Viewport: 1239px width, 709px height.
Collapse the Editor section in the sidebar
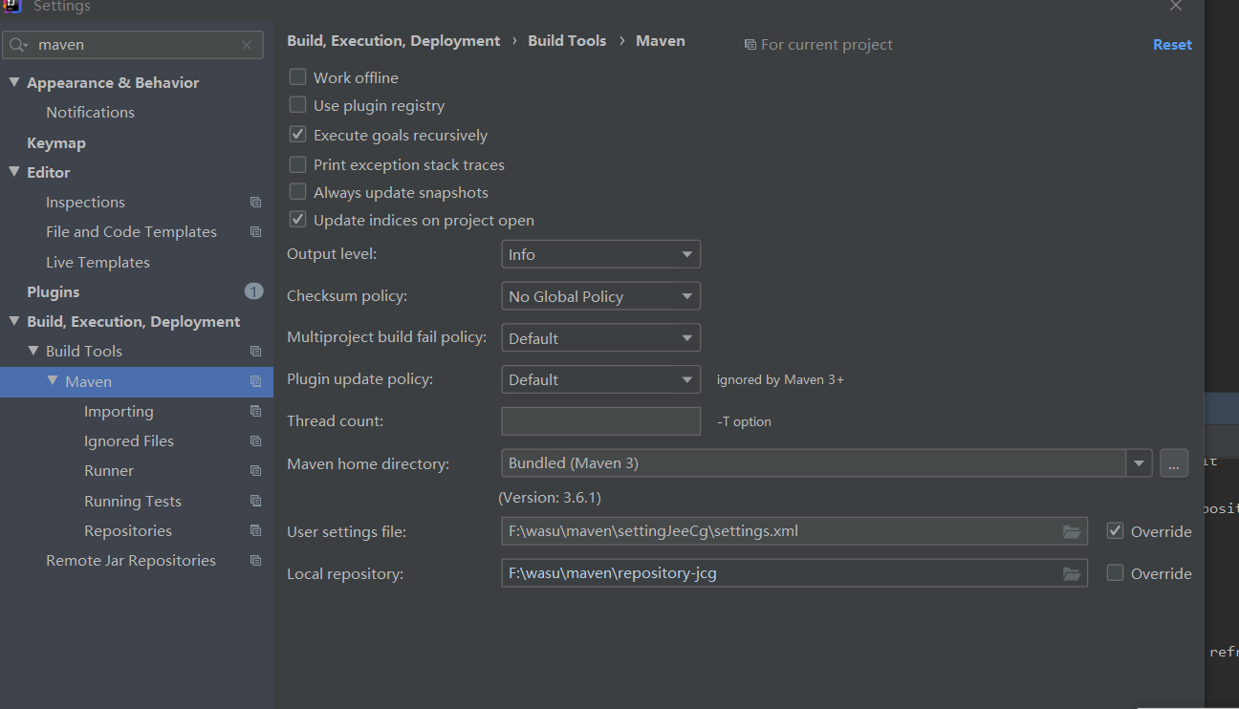coord(14,172)
